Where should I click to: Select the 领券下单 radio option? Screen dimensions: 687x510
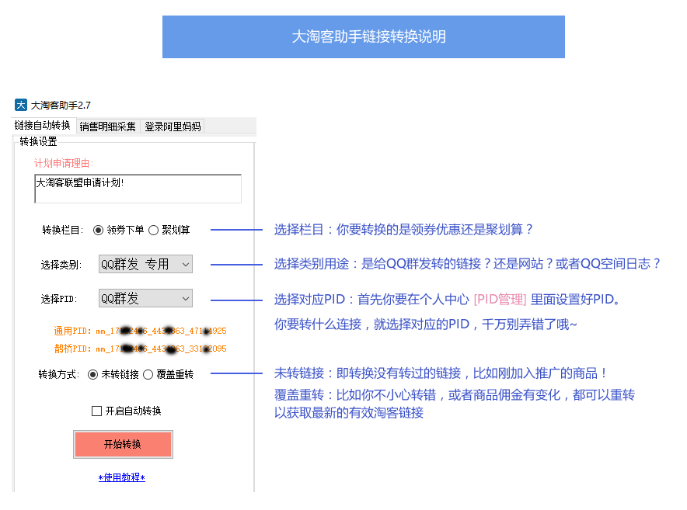coord(119,231)
